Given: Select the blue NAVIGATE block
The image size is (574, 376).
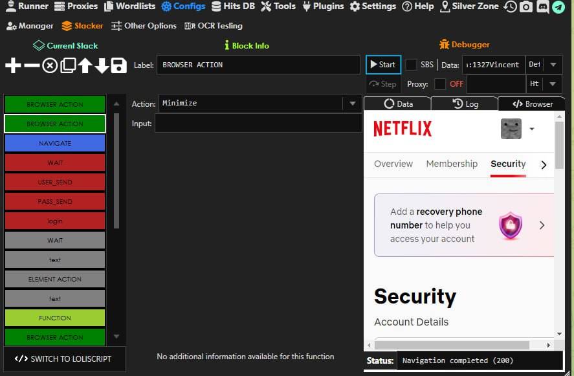Looking at the screenshot, I should point(55,143).
